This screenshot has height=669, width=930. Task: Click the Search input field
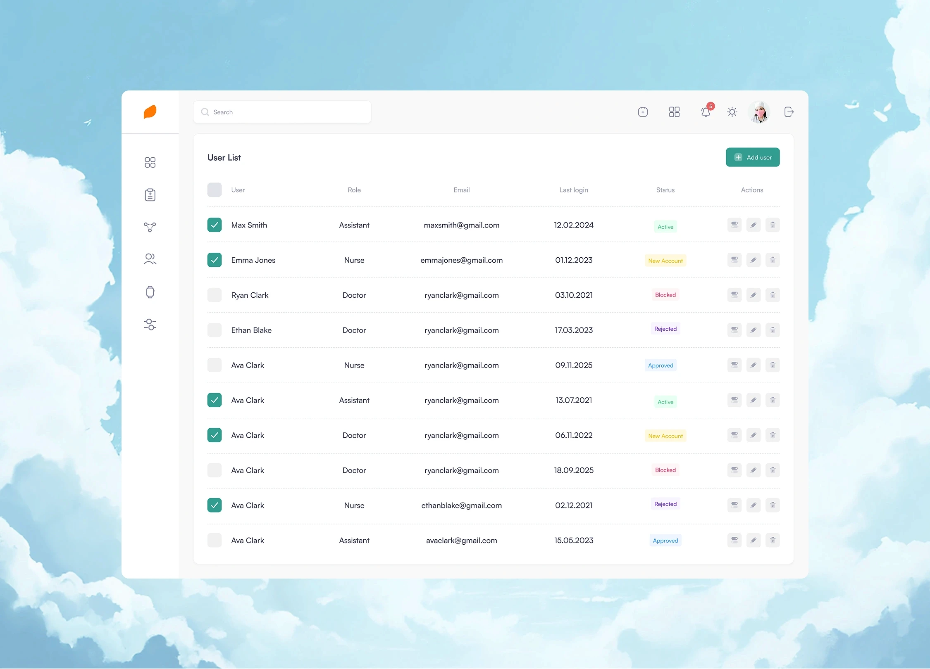point(282,112)
